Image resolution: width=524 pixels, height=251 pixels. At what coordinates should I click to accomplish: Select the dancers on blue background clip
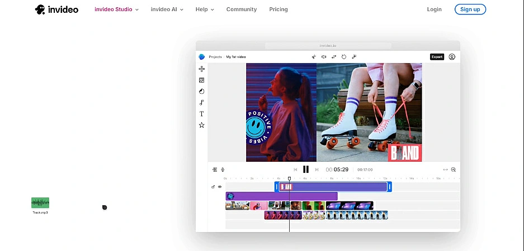[x=357, y=215]
